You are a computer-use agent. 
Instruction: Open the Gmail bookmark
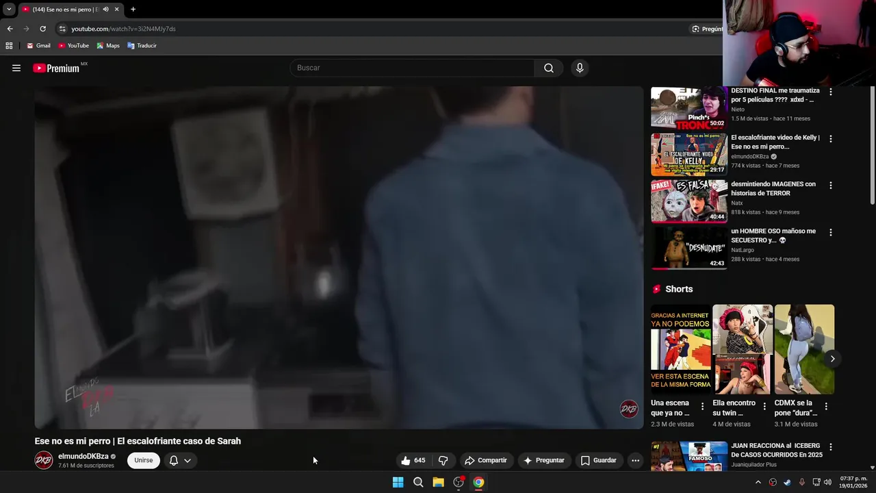coord(38,46)
